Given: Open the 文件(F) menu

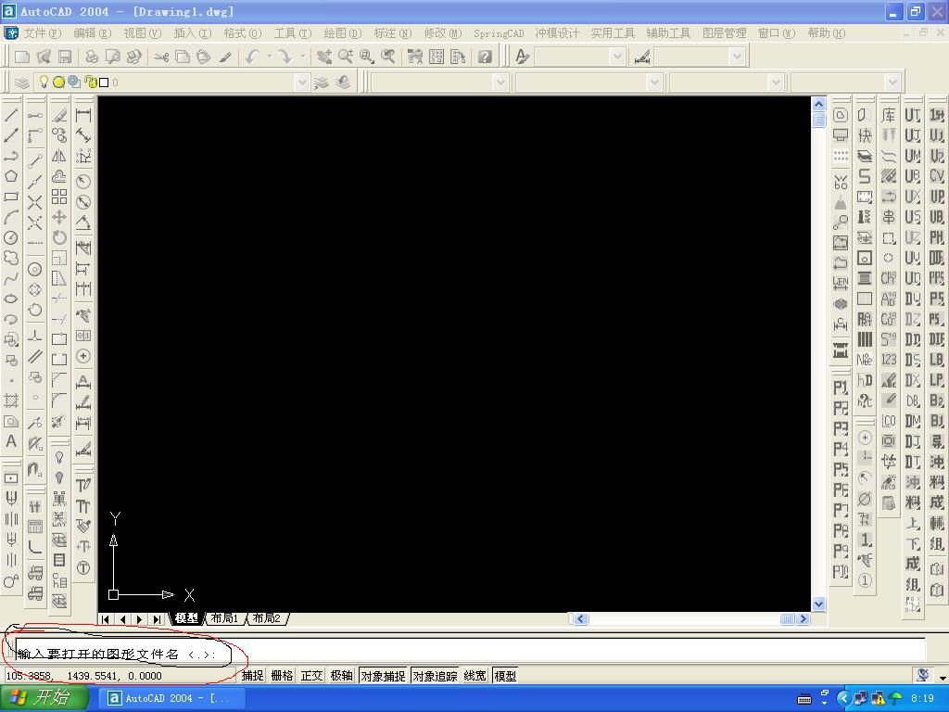Looking at the screenshot, I should [43, 33].
